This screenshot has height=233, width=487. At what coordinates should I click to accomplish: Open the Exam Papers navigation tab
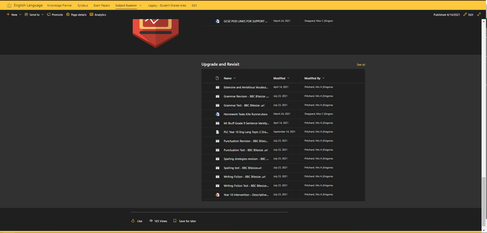(102, 5)
